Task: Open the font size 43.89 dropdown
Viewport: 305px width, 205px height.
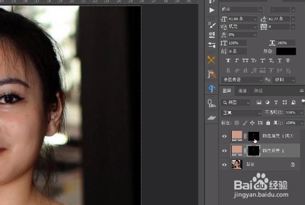Action: 255,19
